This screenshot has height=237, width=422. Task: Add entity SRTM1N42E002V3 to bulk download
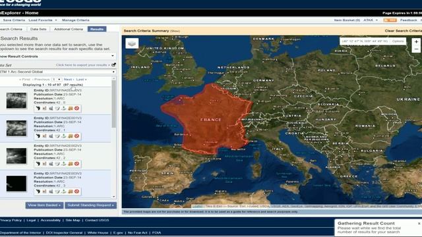(71, 164)
